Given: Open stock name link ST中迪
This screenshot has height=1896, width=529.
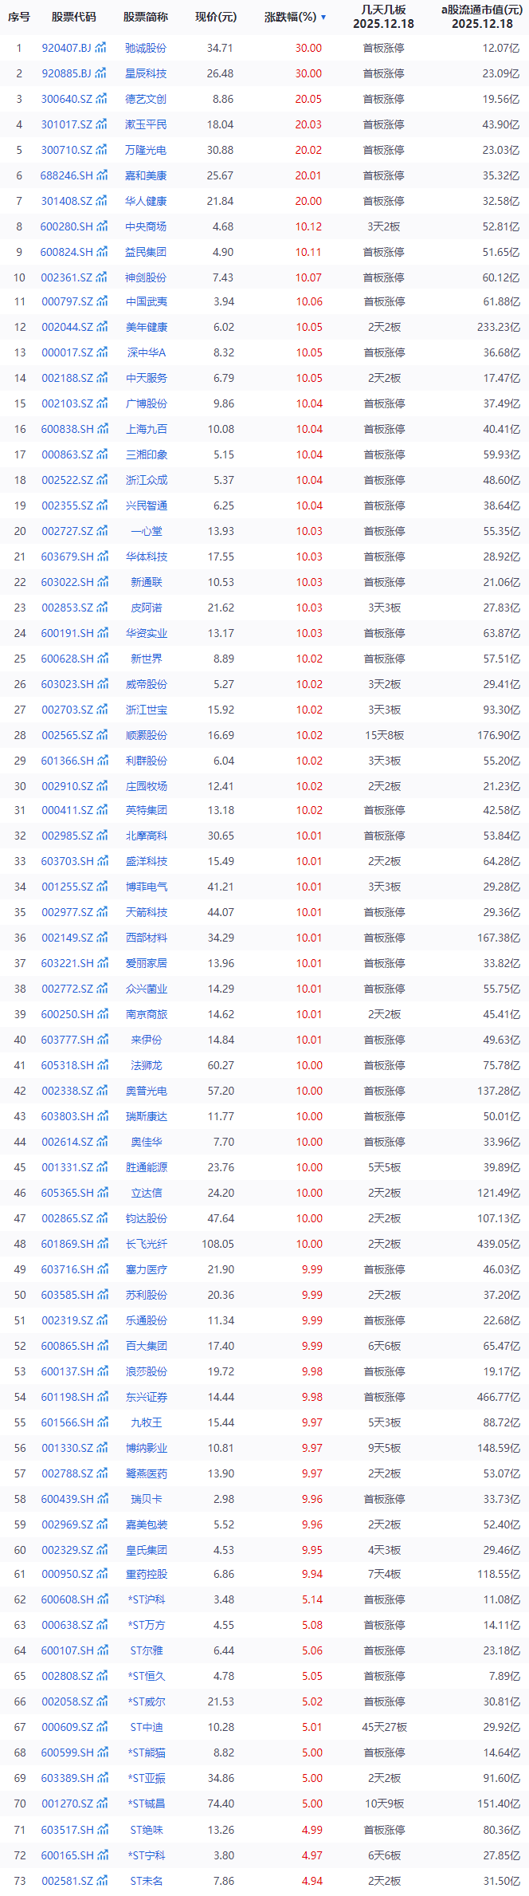Looking at the screenshot, I should (x=146, y=1727).
